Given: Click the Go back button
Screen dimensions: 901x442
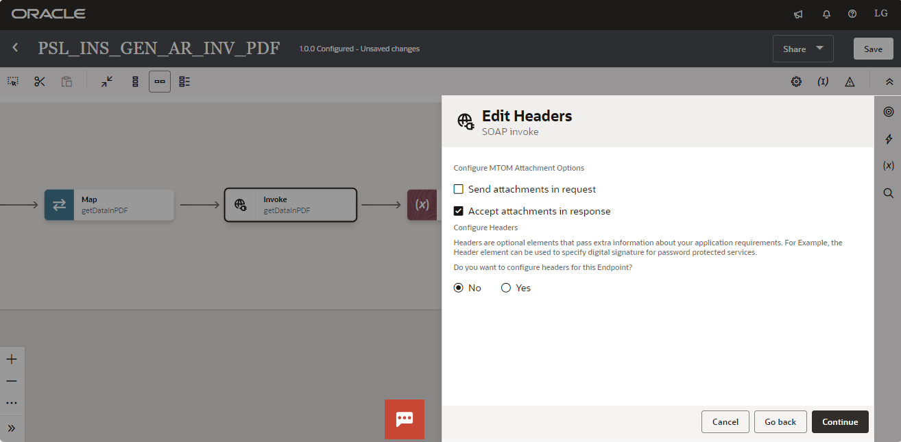Looking at the screenshot, I should click(780, 421).
